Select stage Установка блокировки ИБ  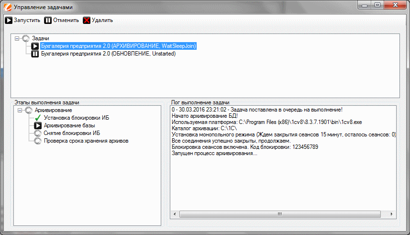point(77,118)
